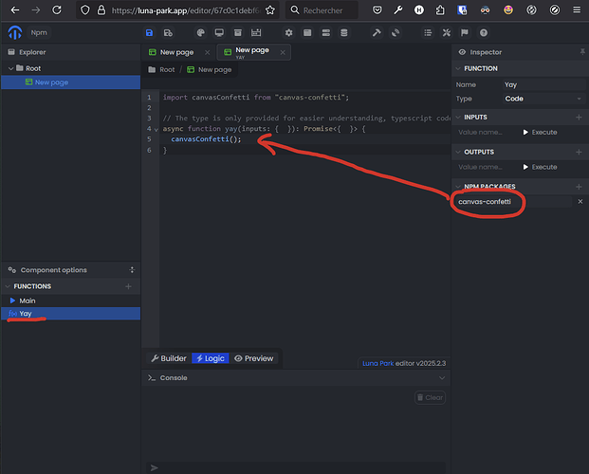
Task: Close the first New page tab
Action: click(207, 52)
